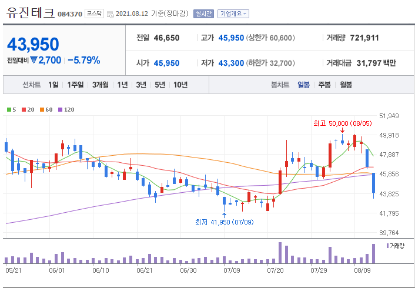Select the 1주일 line chart tab
Image resolution: width=415 pixels, height=288 pixels.
(75, 85)
